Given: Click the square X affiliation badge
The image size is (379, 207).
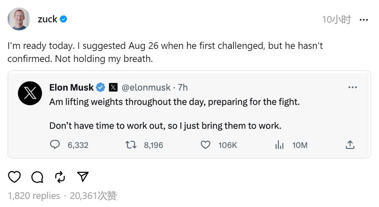Looking at the screenshot, I should [113, 87].
